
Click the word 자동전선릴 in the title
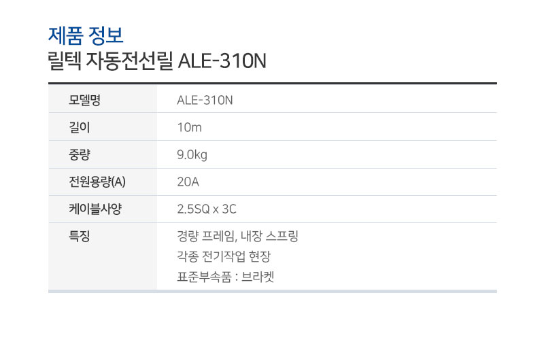click(129, 61)
